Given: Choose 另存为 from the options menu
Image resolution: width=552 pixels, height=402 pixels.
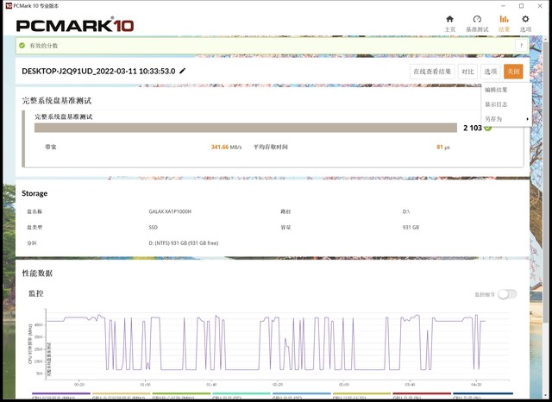Looking at the screenshot, I should (493, 119).
